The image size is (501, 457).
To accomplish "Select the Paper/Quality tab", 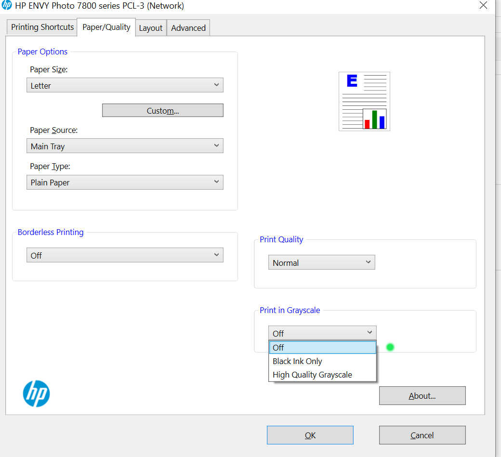I will [x=106, y=27].
